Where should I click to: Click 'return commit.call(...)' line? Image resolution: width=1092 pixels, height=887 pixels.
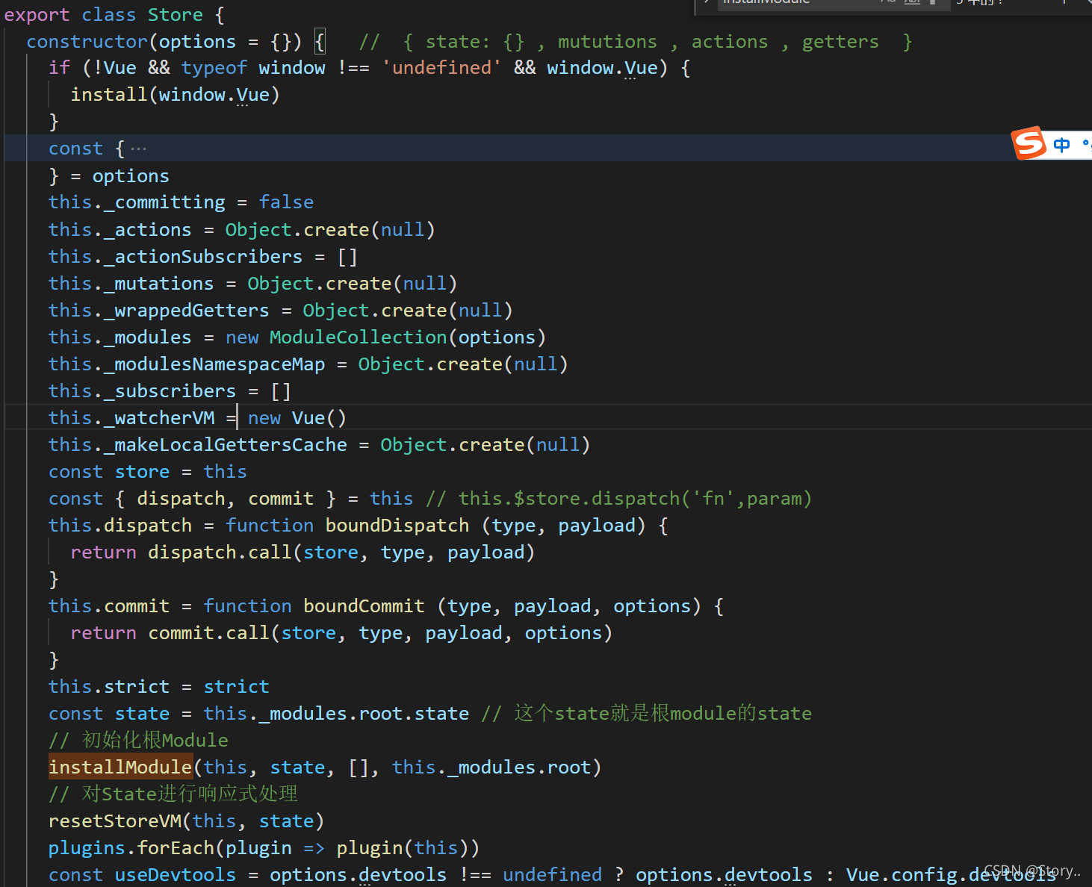coord(341,632)
